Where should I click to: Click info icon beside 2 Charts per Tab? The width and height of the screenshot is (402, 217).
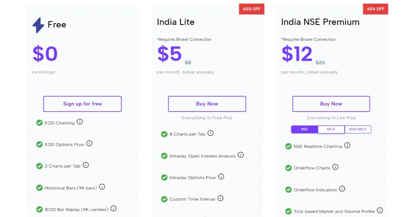[86, 165]
